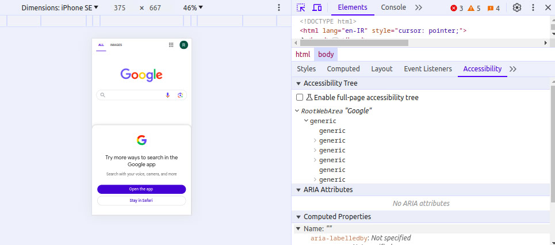
Task: Toggle the device toolbar icon
Action: coord(317,7)
